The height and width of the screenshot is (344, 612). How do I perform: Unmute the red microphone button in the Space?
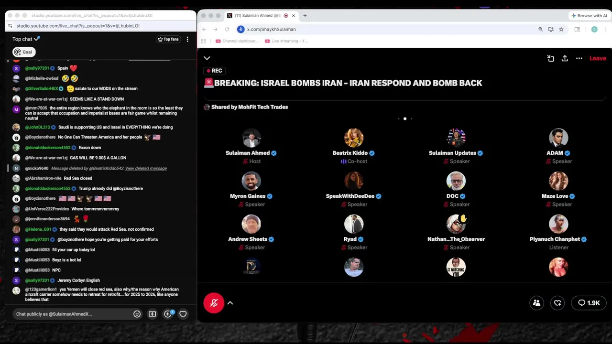(214, 303)
